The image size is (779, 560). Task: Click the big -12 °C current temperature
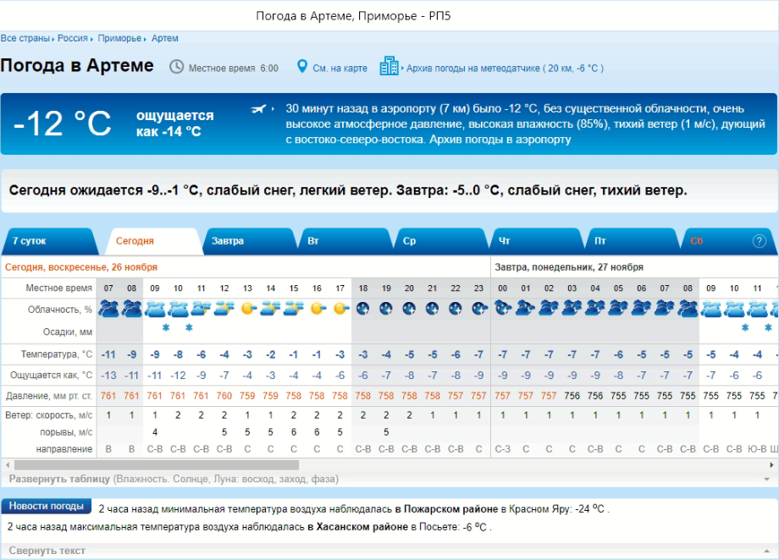click(x=62, y=124)
